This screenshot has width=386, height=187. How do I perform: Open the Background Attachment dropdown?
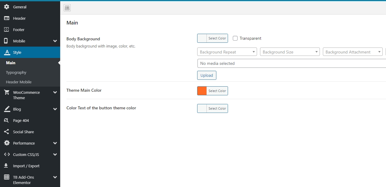tap(353, 52)
